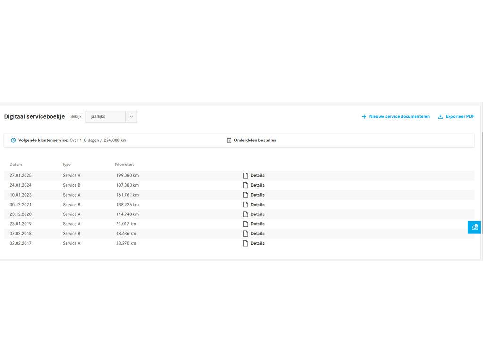Click the document icon for 27.01.2025 service
Screen dimensions: 483x362
(x=245, y=175)
